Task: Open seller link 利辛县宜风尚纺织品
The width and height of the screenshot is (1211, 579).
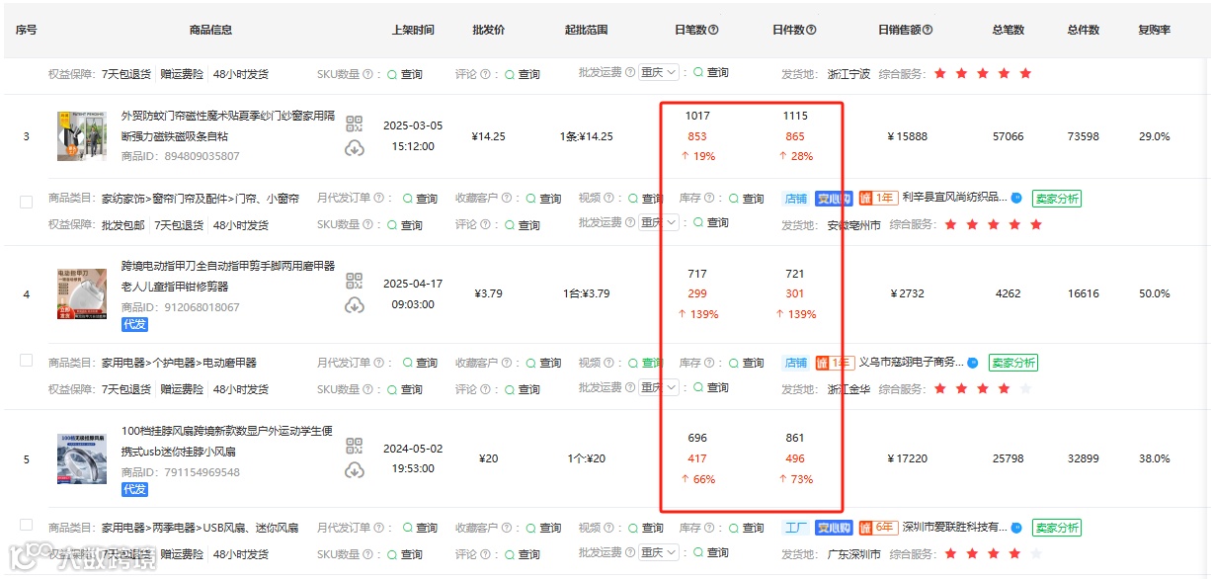Action: click(x=954, y=198)
